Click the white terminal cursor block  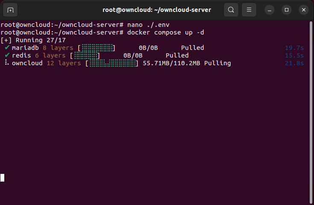(x=3, y=178)
